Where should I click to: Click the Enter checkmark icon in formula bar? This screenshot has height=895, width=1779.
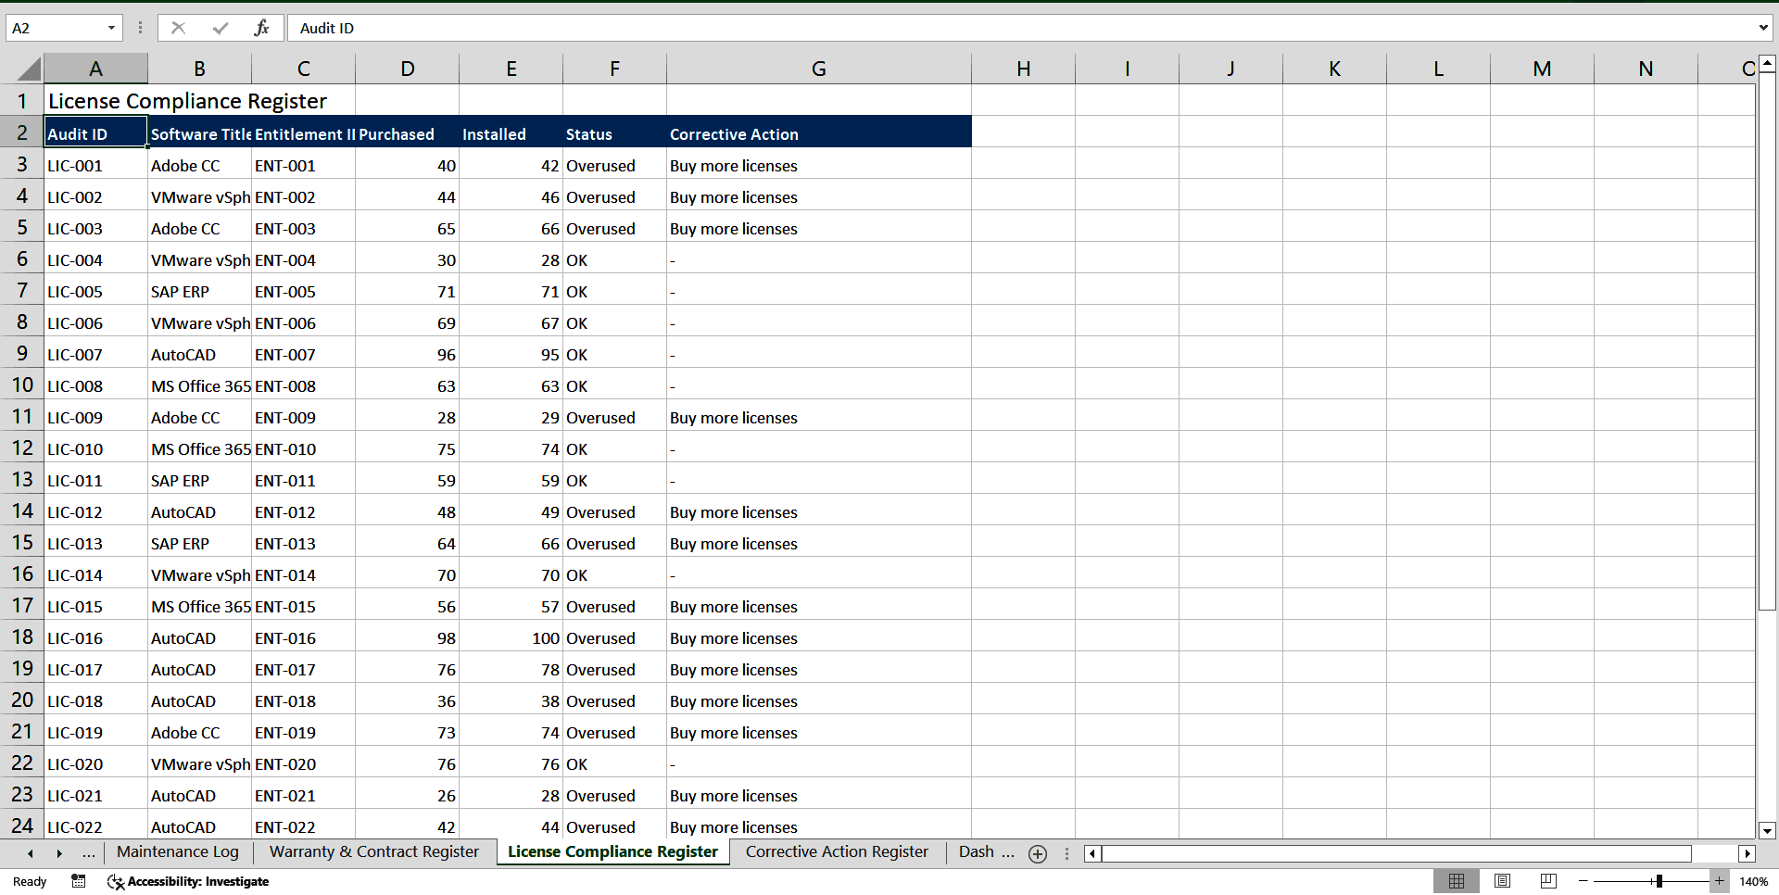(221, 28)
